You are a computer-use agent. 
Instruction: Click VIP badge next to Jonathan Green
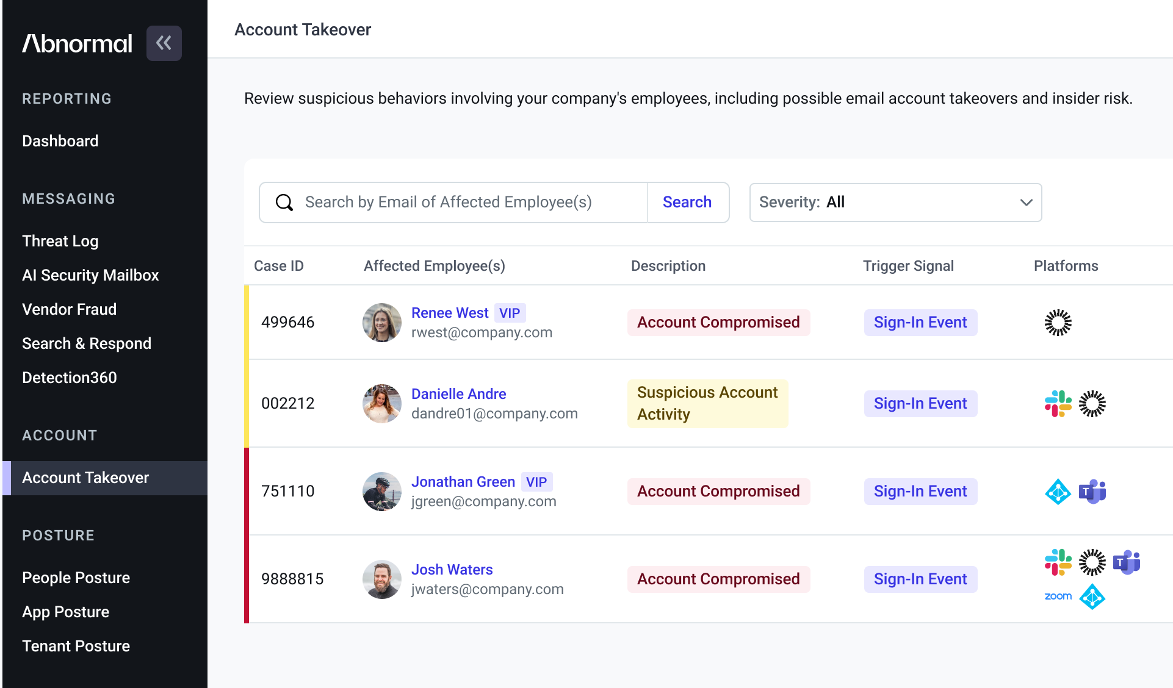click(536, 482)
